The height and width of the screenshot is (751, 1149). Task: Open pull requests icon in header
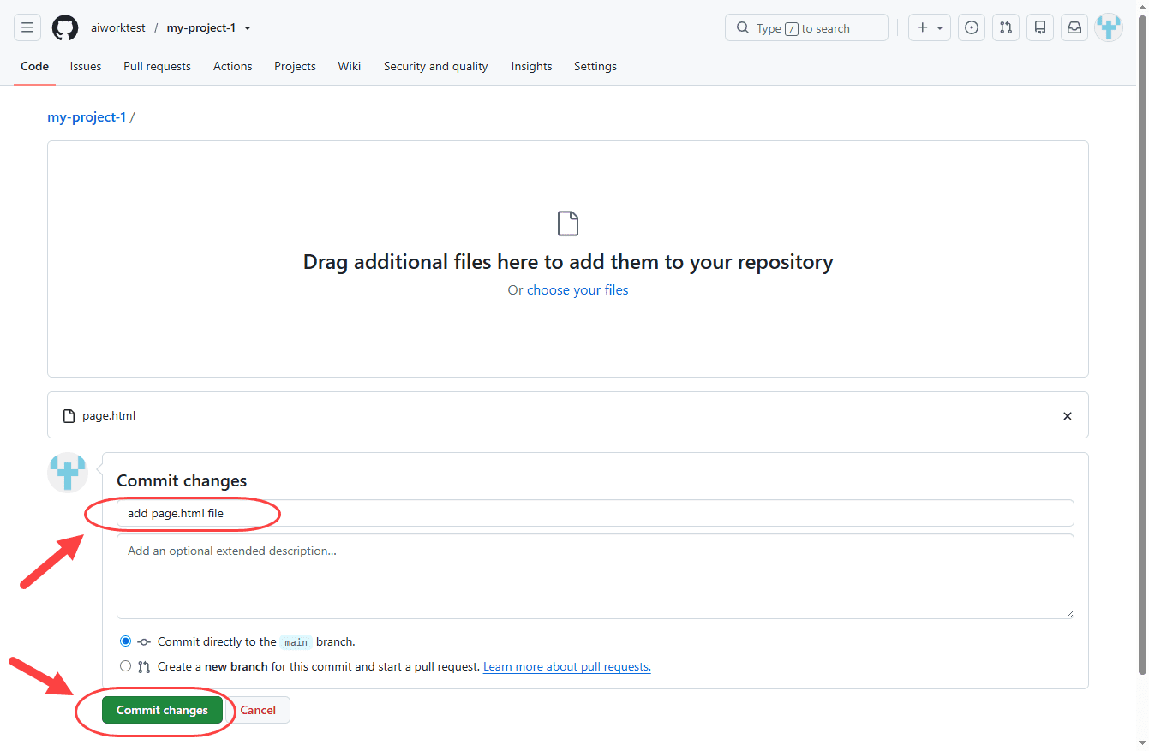[x=1006, y=27]
